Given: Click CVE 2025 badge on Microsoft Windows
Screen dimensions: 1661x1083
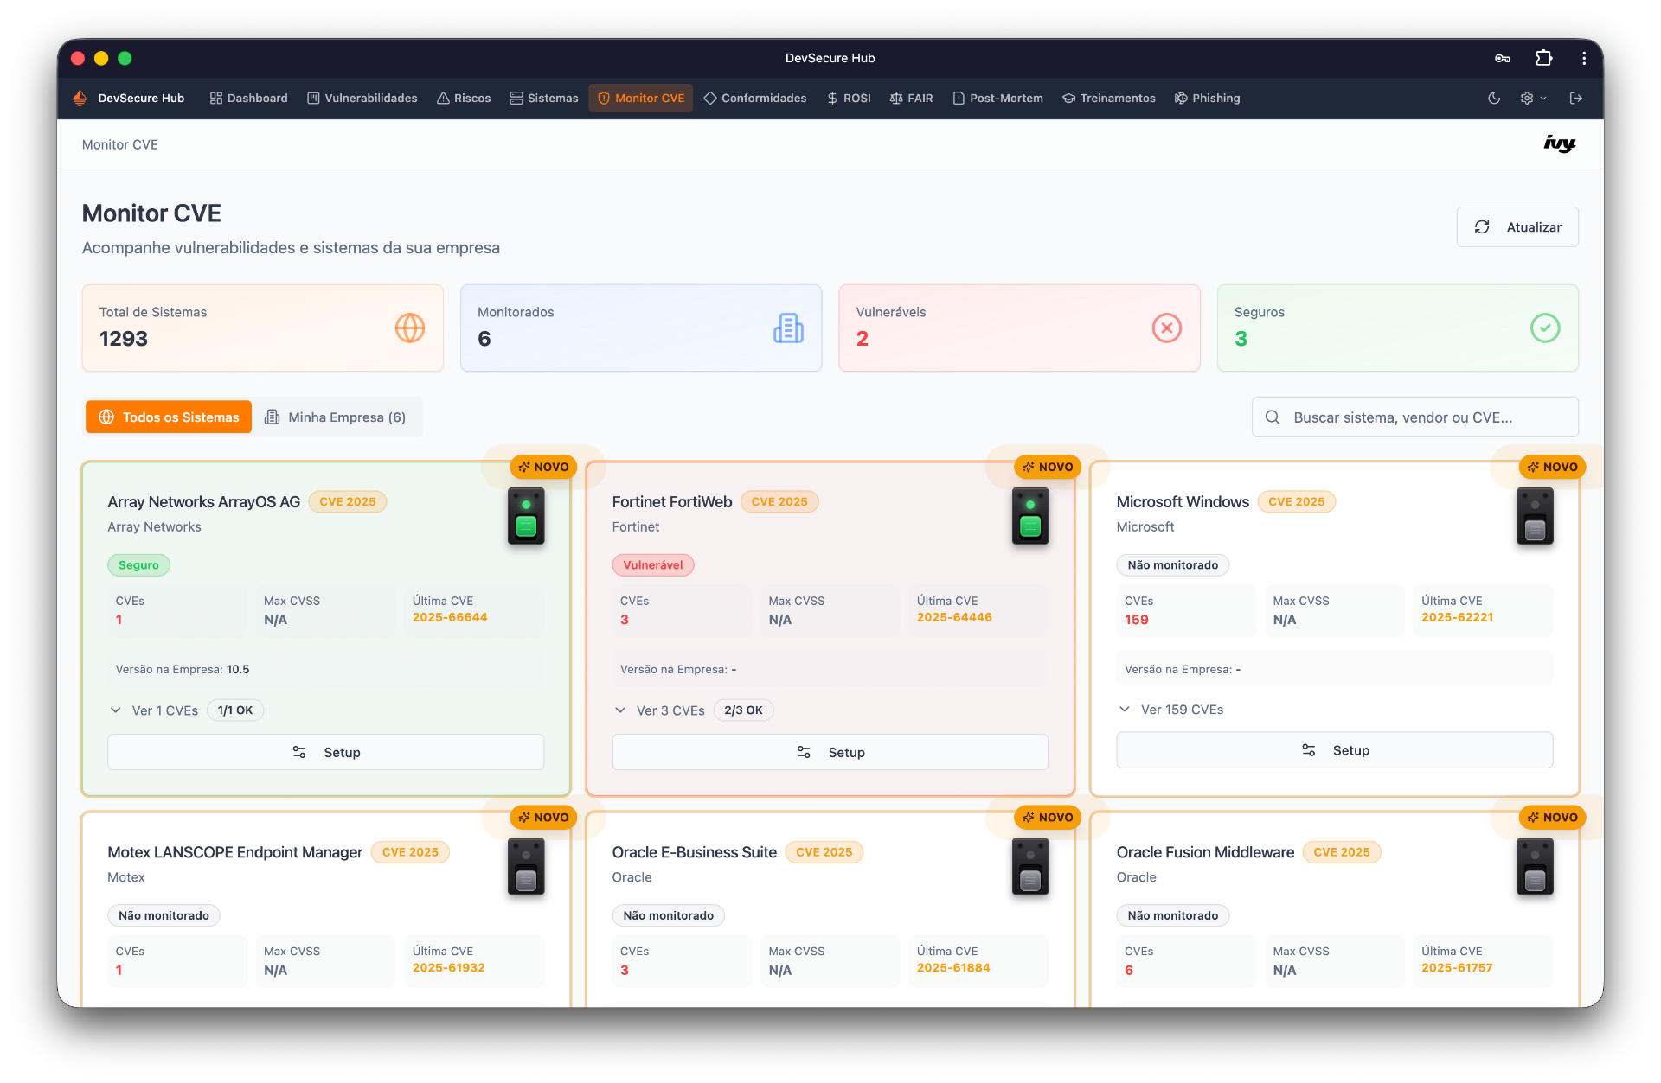Looking at the screenshot, I should click(1297, 502).
